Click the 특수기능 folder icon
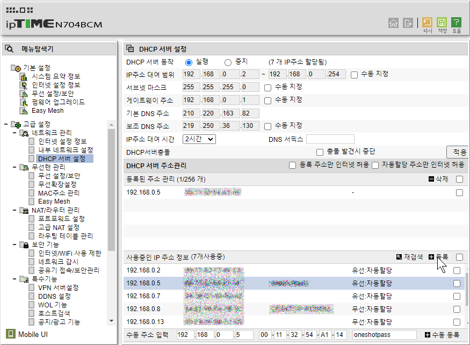The width and height of the screenshot is (470, 345). (x=24, y=279)
